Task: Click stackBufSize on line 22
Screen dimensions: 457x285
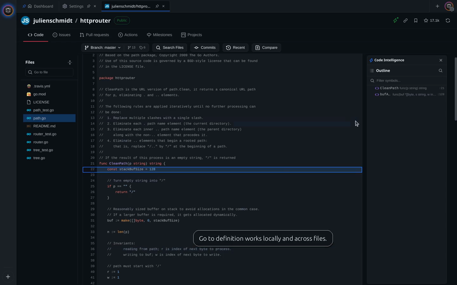Action: tap(131, 169)
